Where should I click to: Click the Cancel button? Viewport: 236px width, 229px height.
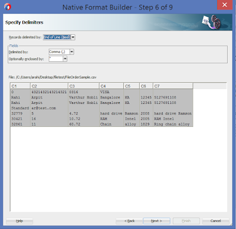[216, 221]
